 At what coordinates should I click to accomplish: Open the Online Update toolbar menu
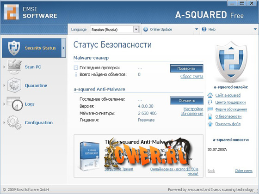point(171,30)
